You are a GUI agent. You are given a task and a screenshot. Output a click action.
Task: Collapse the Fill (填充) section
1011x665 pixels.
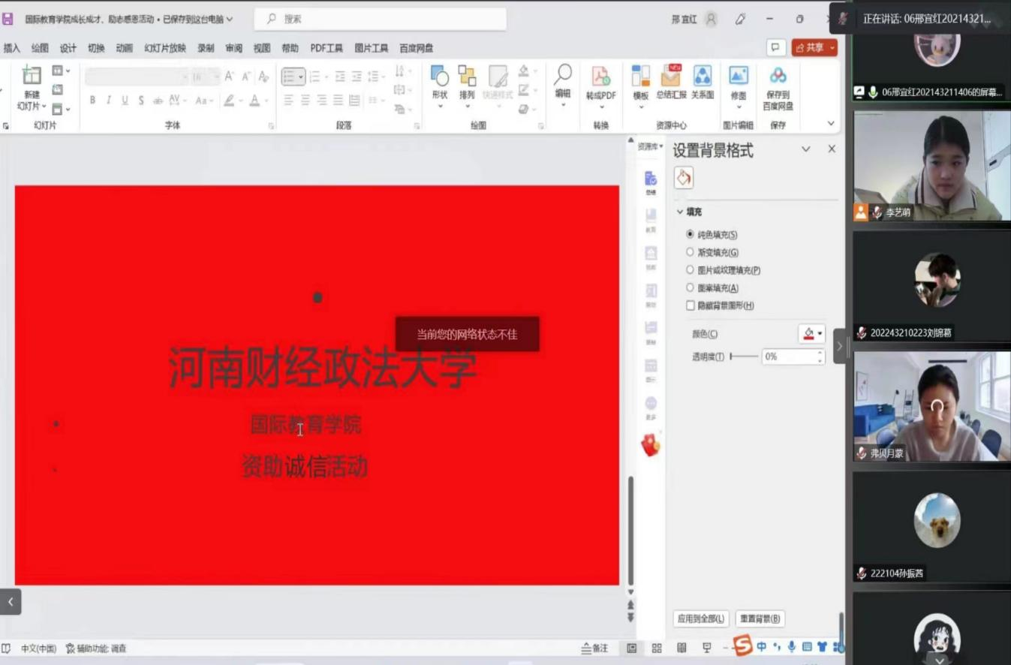[681, 212]
